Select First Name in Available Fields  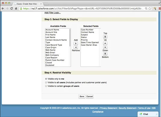(51, 35)
